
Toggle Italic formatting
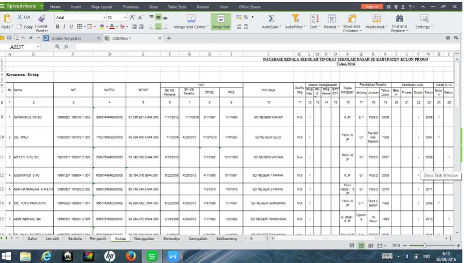tap(64, 27)
